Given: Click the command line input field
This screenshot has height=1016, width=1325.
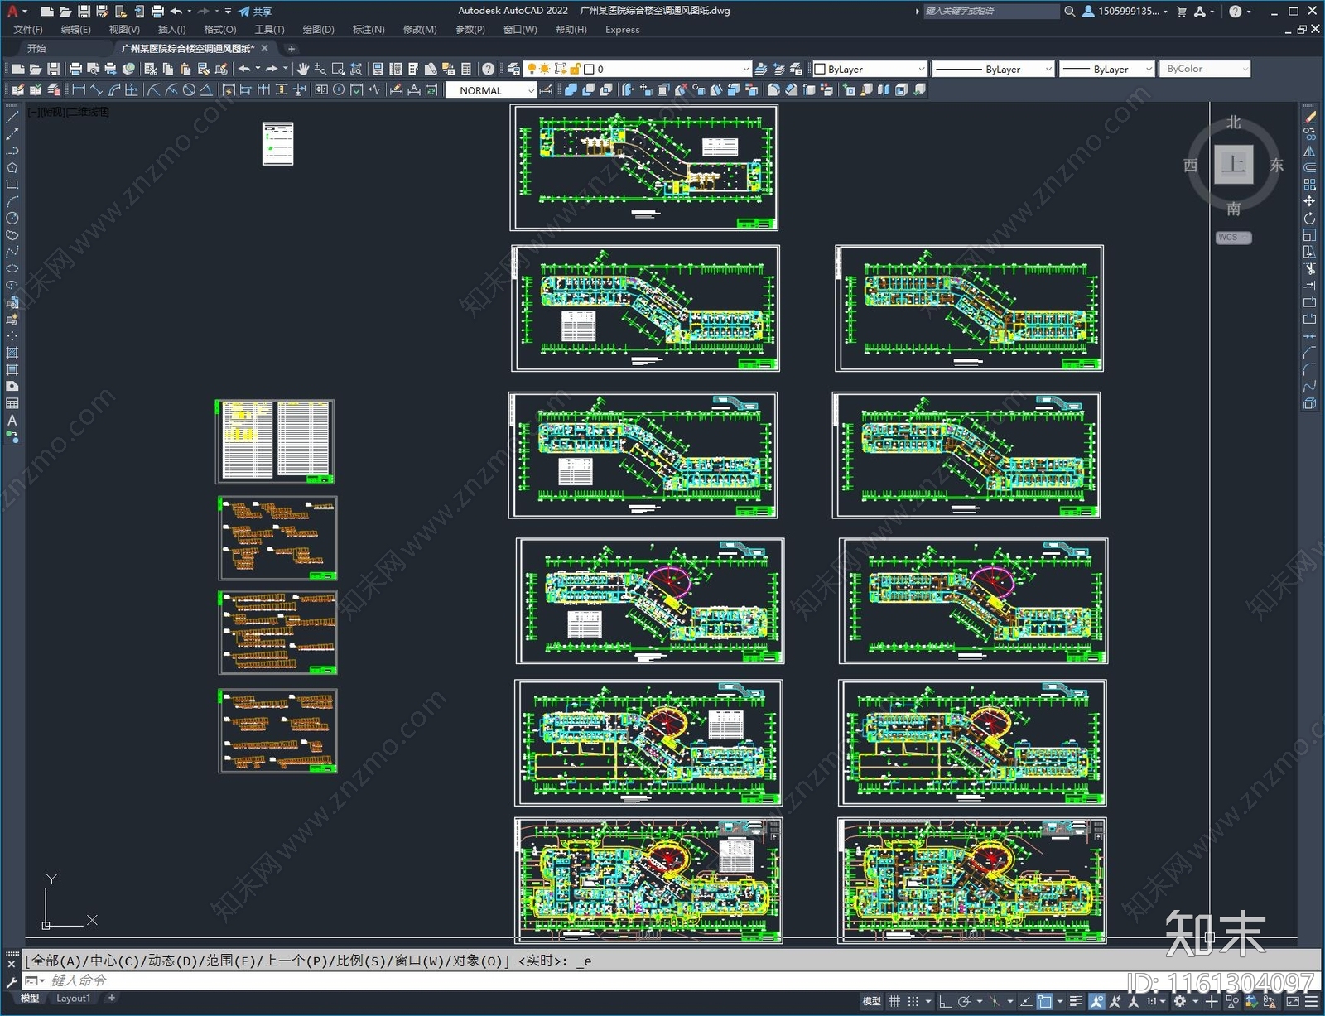Looking at the screenshot, I should click(x=580, y=980).
